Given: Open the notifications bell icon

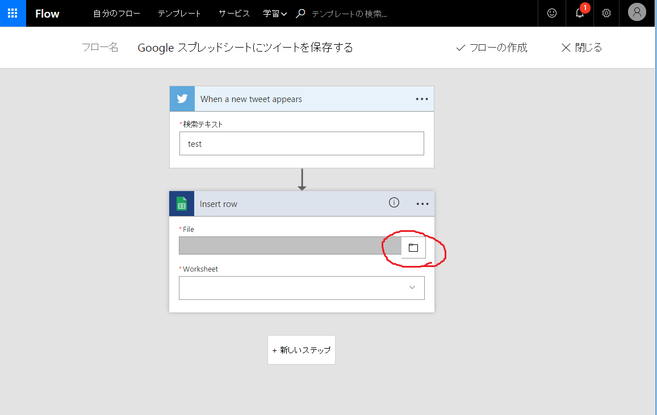Looking at the screenshot, I should [x=579, y=14].
